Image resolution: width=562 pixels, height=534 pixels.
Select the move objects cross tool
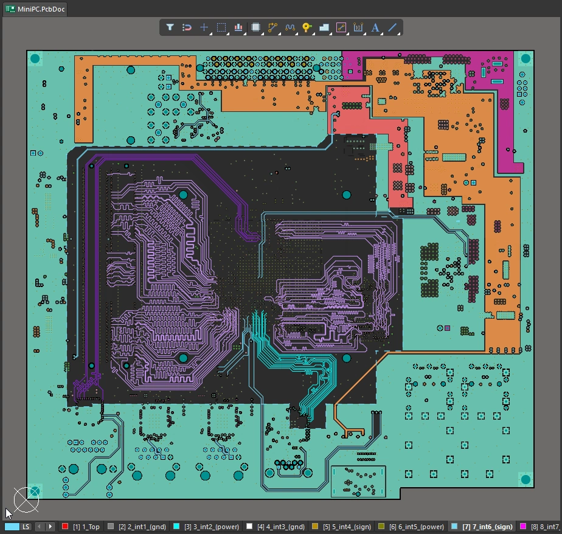pyautogui.click(x=204, y=27)
